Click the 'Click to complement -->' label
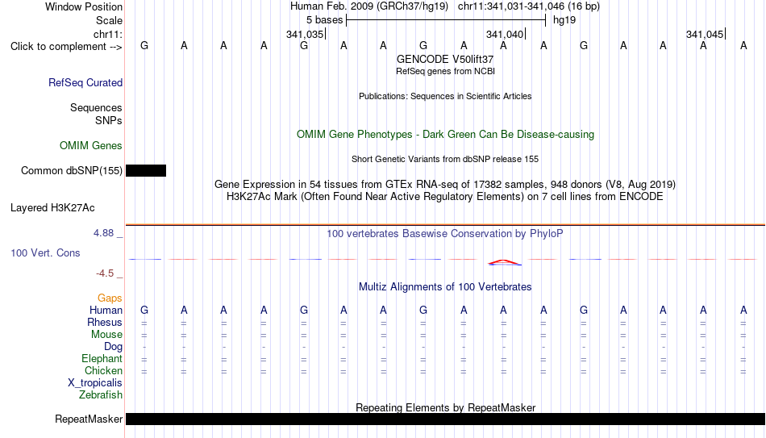The width and height of the screenshot is (766, 438). (66, 47)
